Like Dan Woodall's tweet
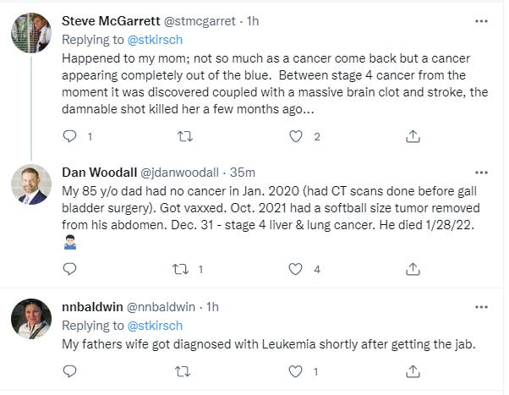Image resolution: width=509 pixels, height=395 pixels. click(x=295, y=270)
